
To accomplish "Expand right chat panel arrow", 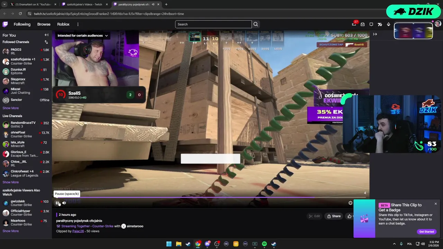I will point(375,34).
